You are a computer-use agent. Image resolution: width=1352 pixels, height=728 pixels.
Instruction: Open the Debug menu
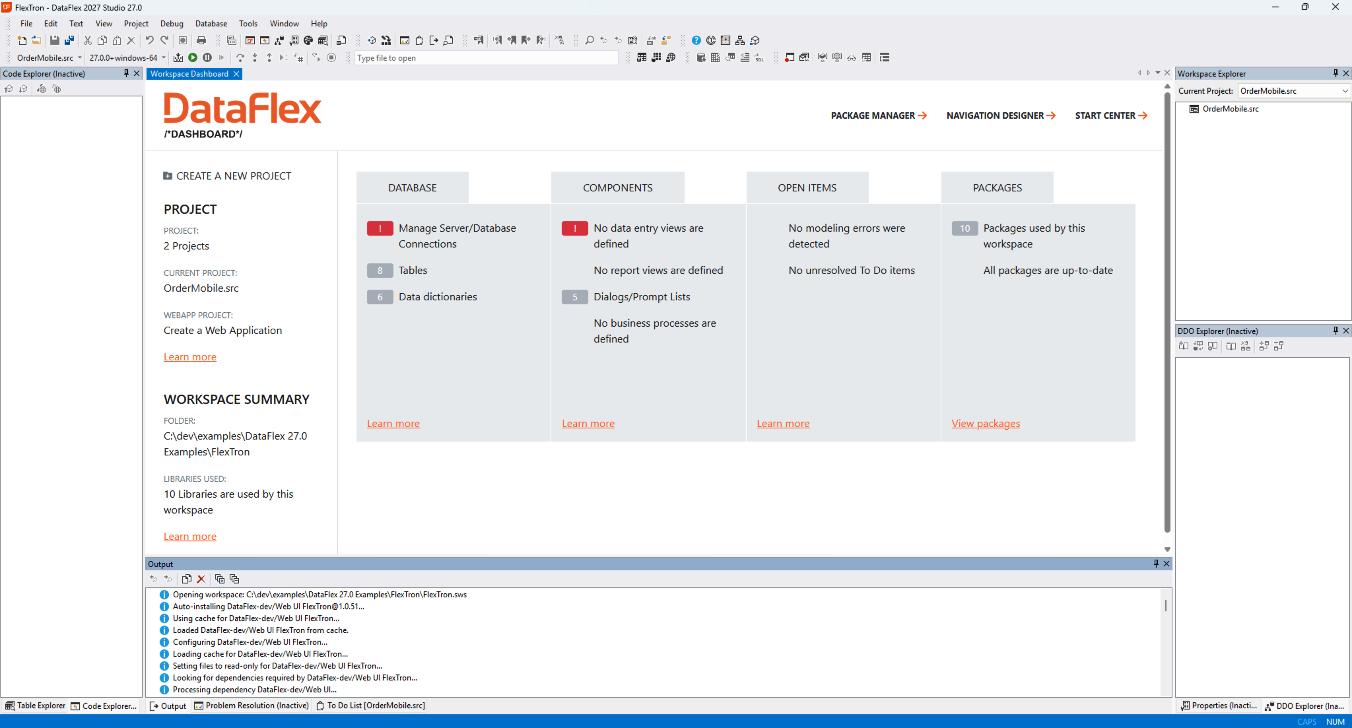[172, 24]
